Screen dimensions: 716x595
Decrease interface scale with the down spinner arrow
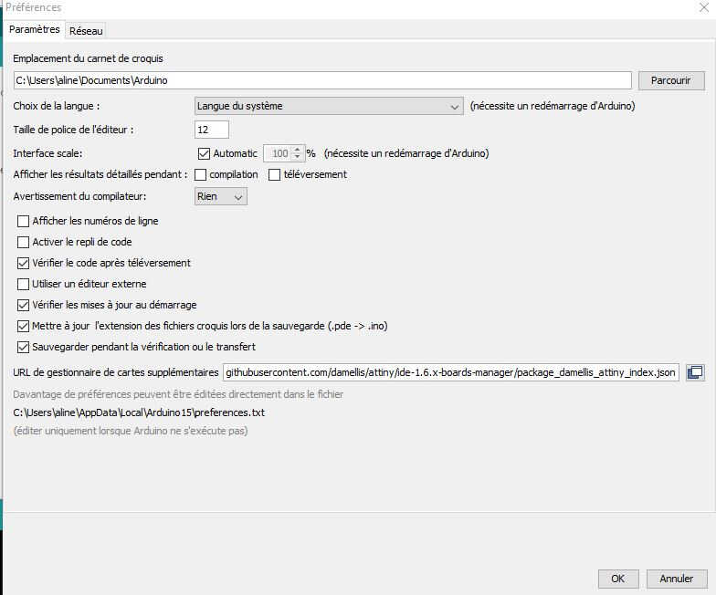pos(298,157)
